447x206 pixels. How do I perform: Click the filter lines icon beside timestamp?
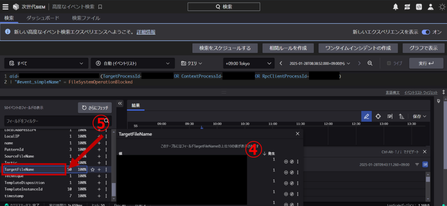click(x=417, y=165)
